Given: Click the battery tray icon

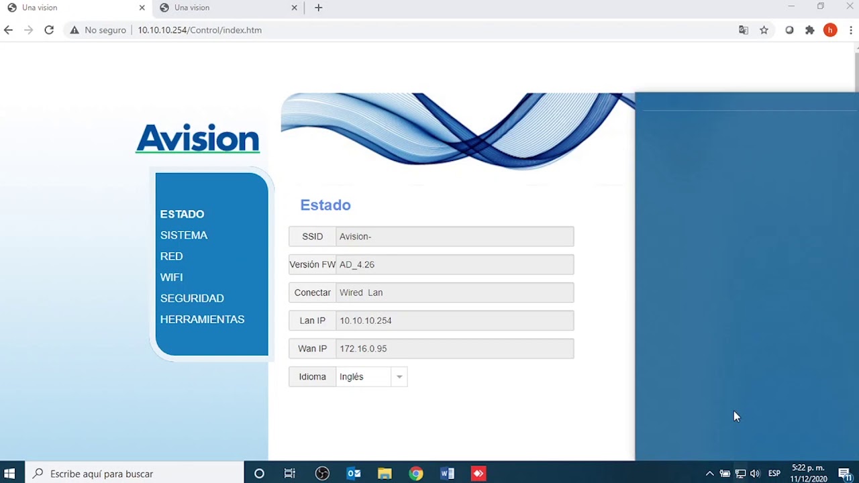Looking at the screenshot, I should pos(725,474).
